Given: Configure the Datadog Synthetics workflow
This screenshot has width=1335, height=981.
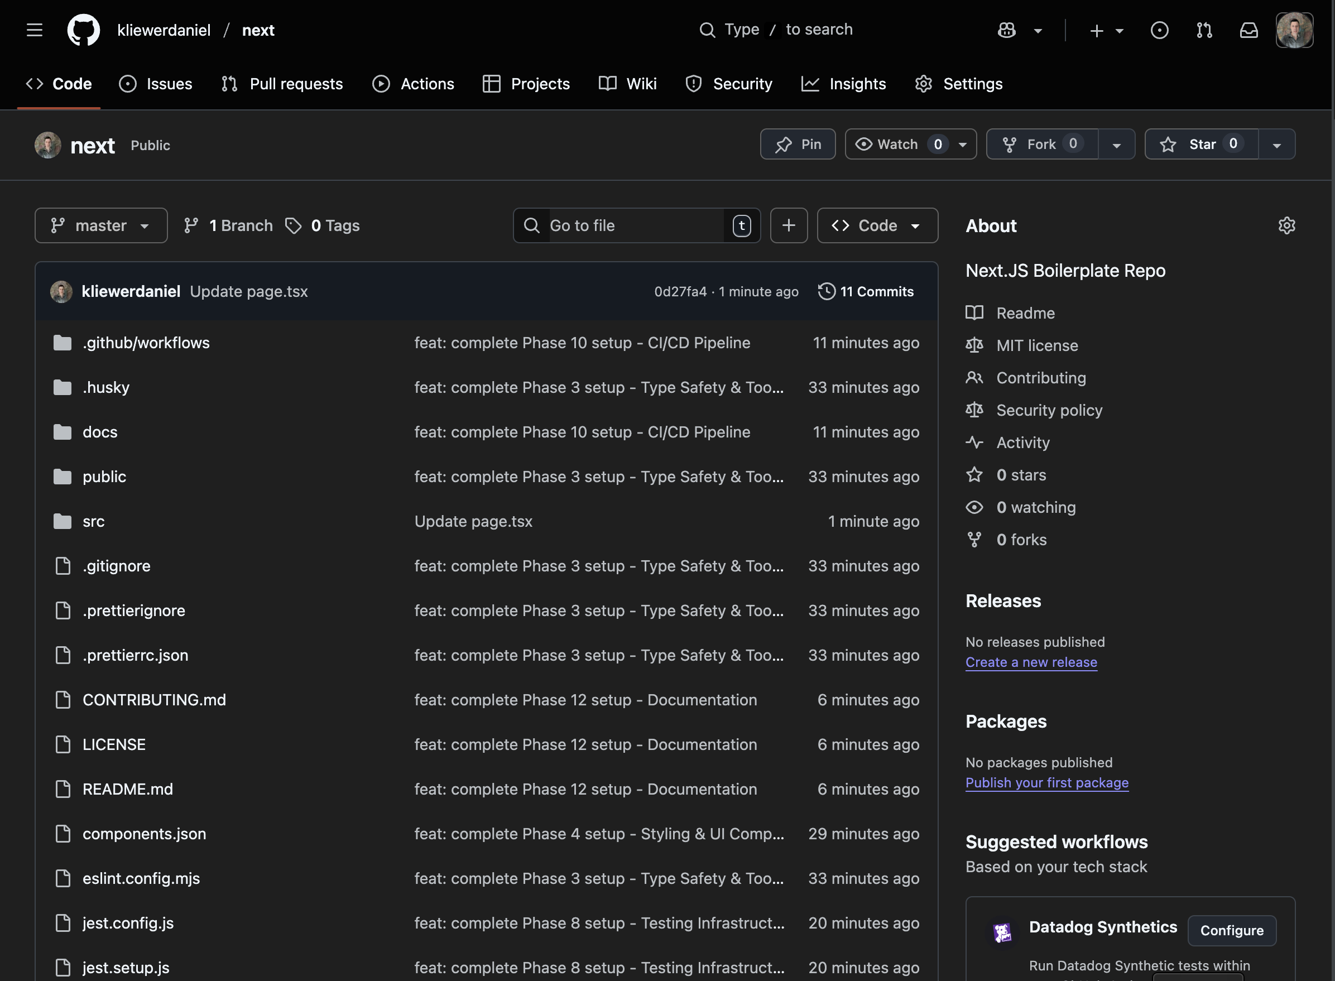Looking at the screenshot, I should pyautogui.click(x=1232, y=931).
